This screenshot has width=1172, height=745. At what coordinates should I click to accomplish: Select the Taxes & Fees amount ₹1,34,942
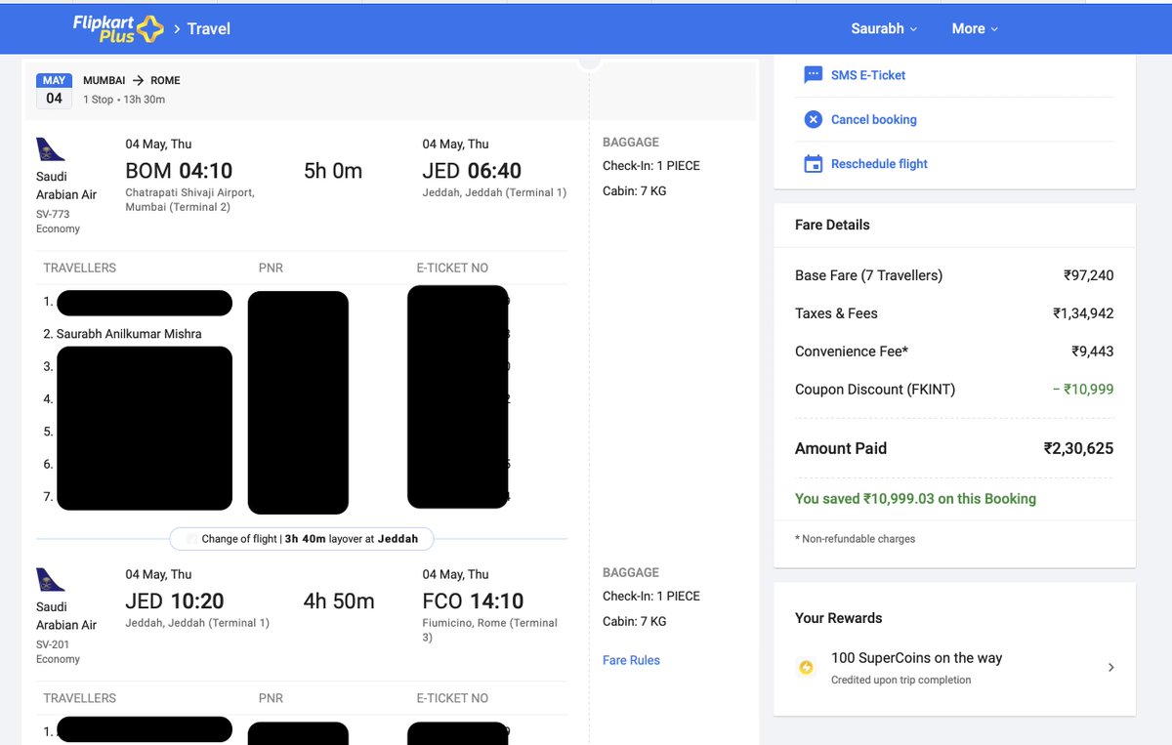tap(1083, 313)
